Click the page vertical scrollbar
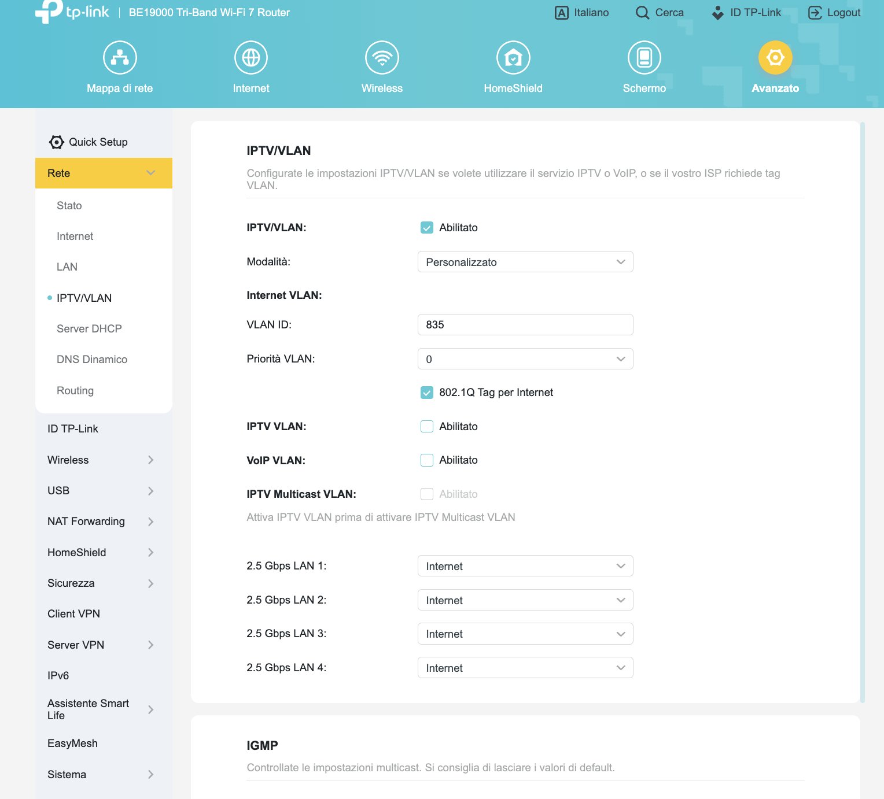 pos(863,405)
